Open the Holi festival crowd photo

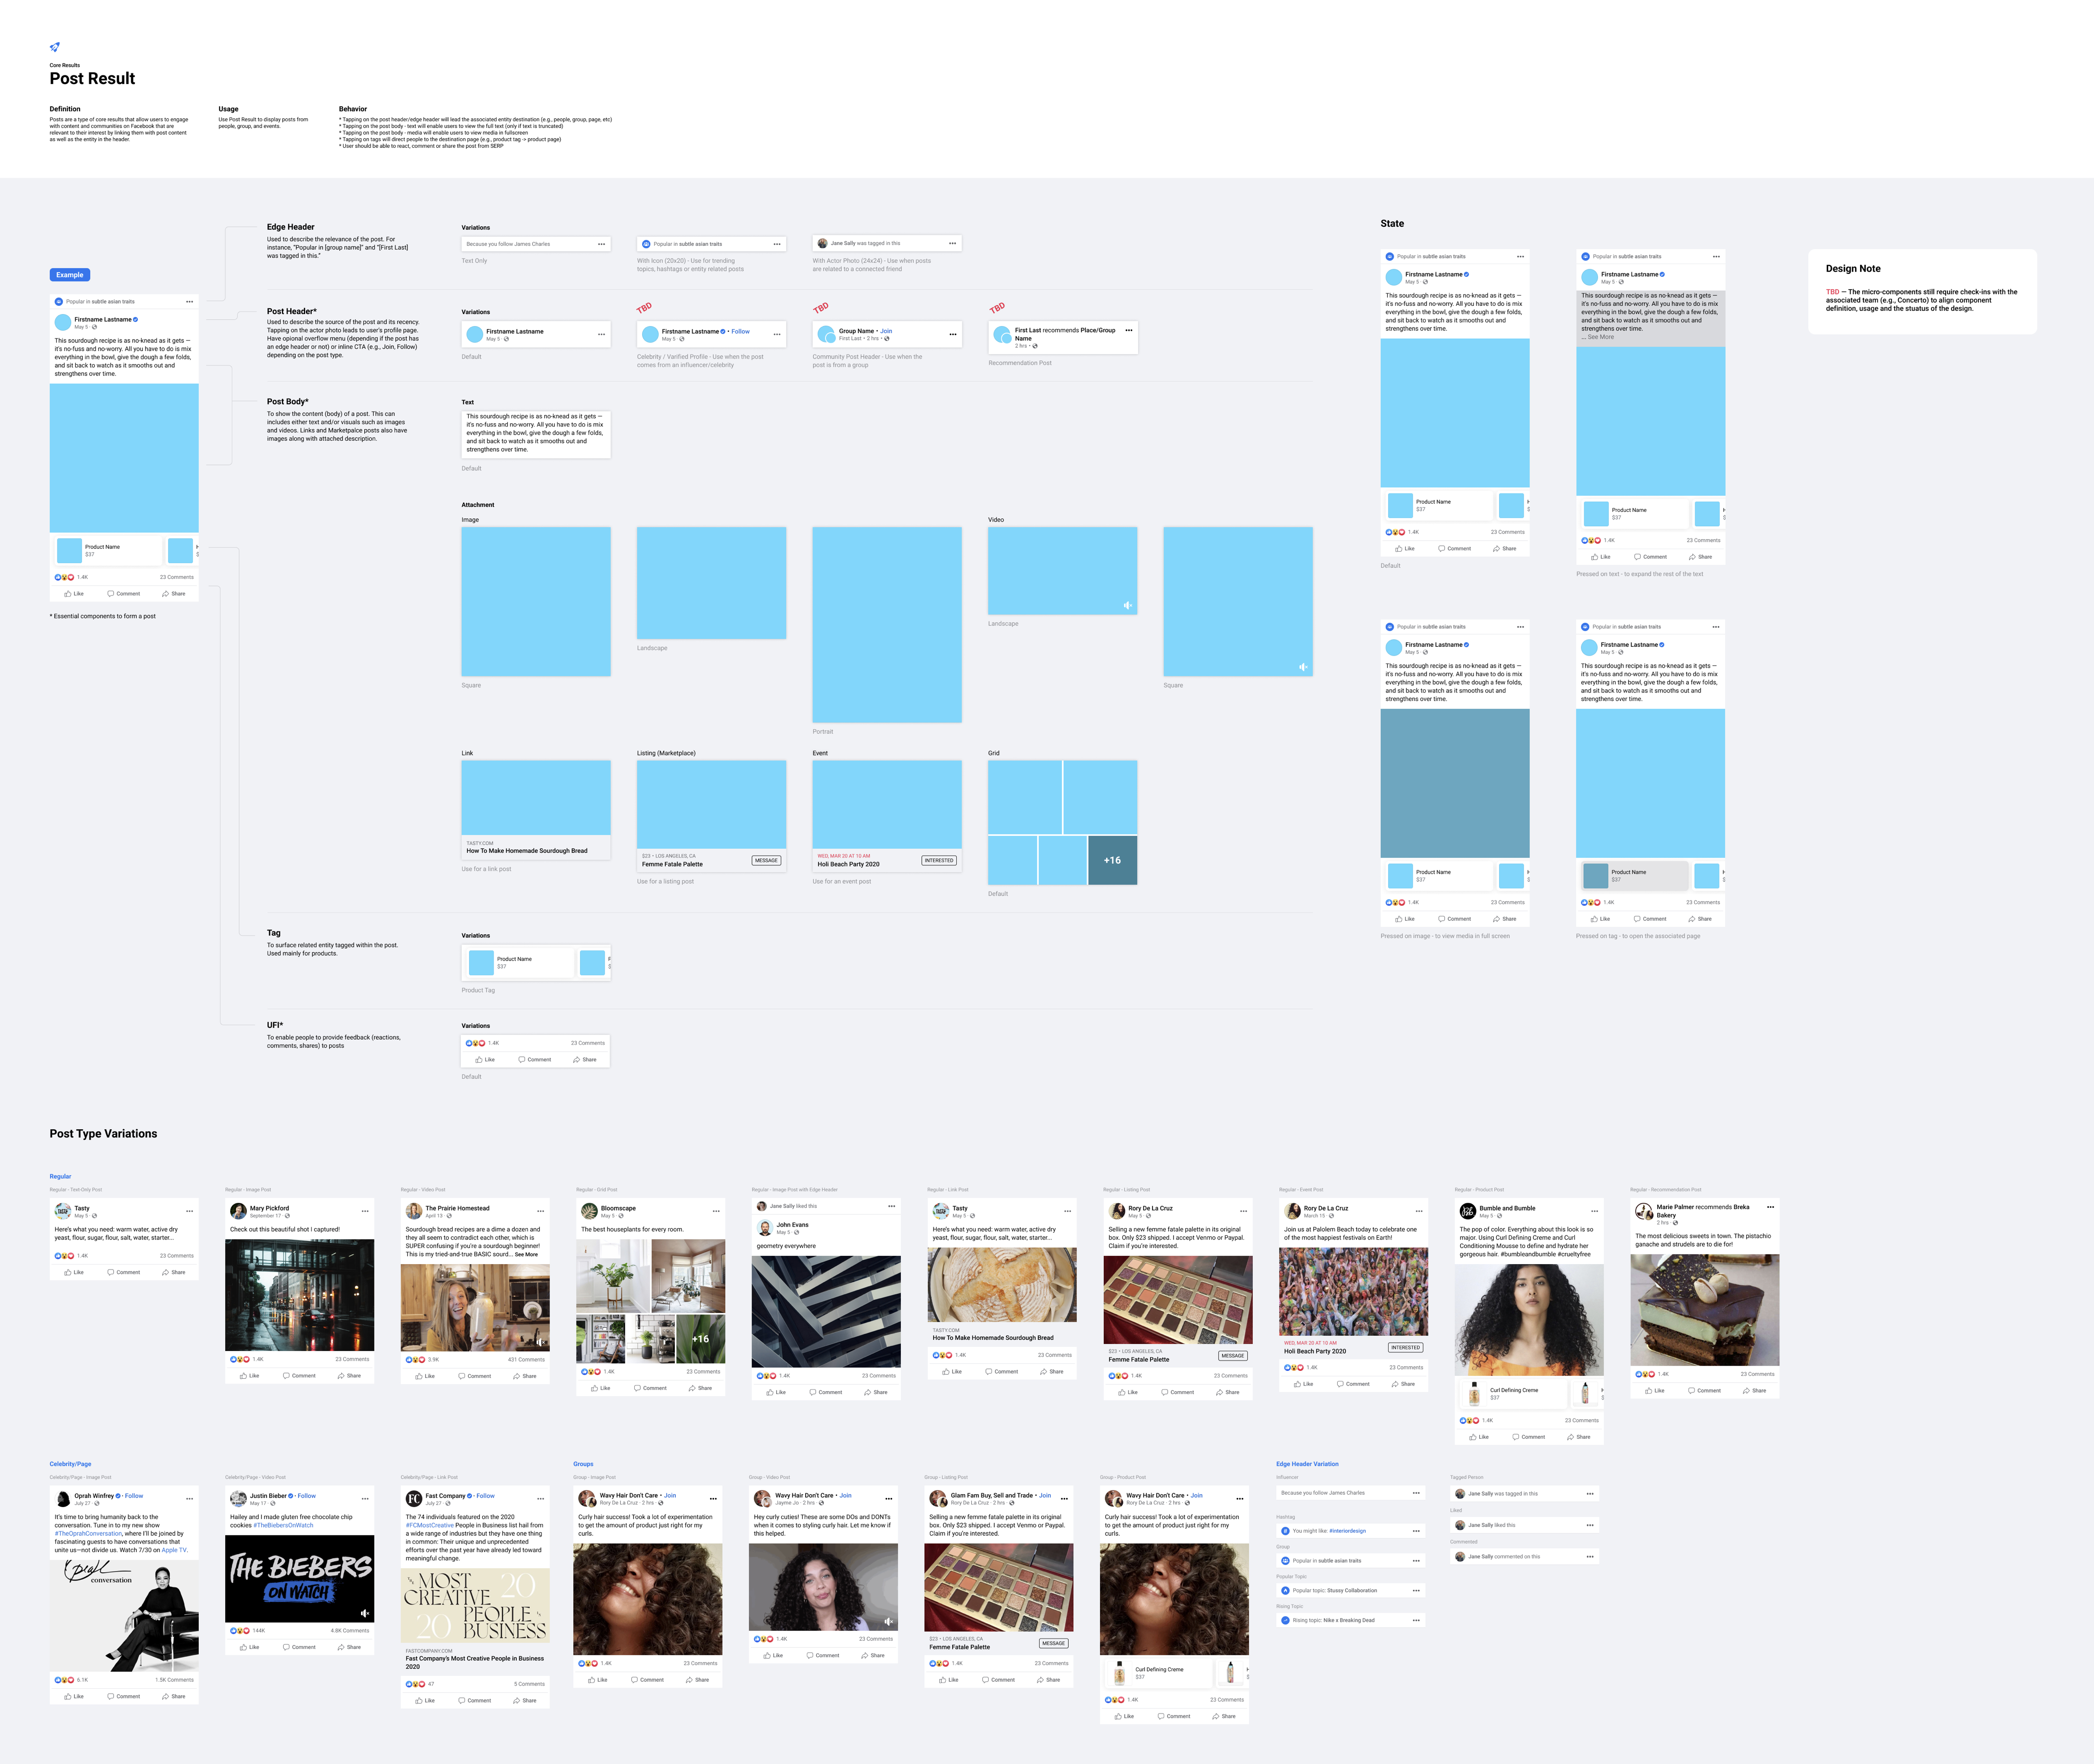point(1353,1292)
